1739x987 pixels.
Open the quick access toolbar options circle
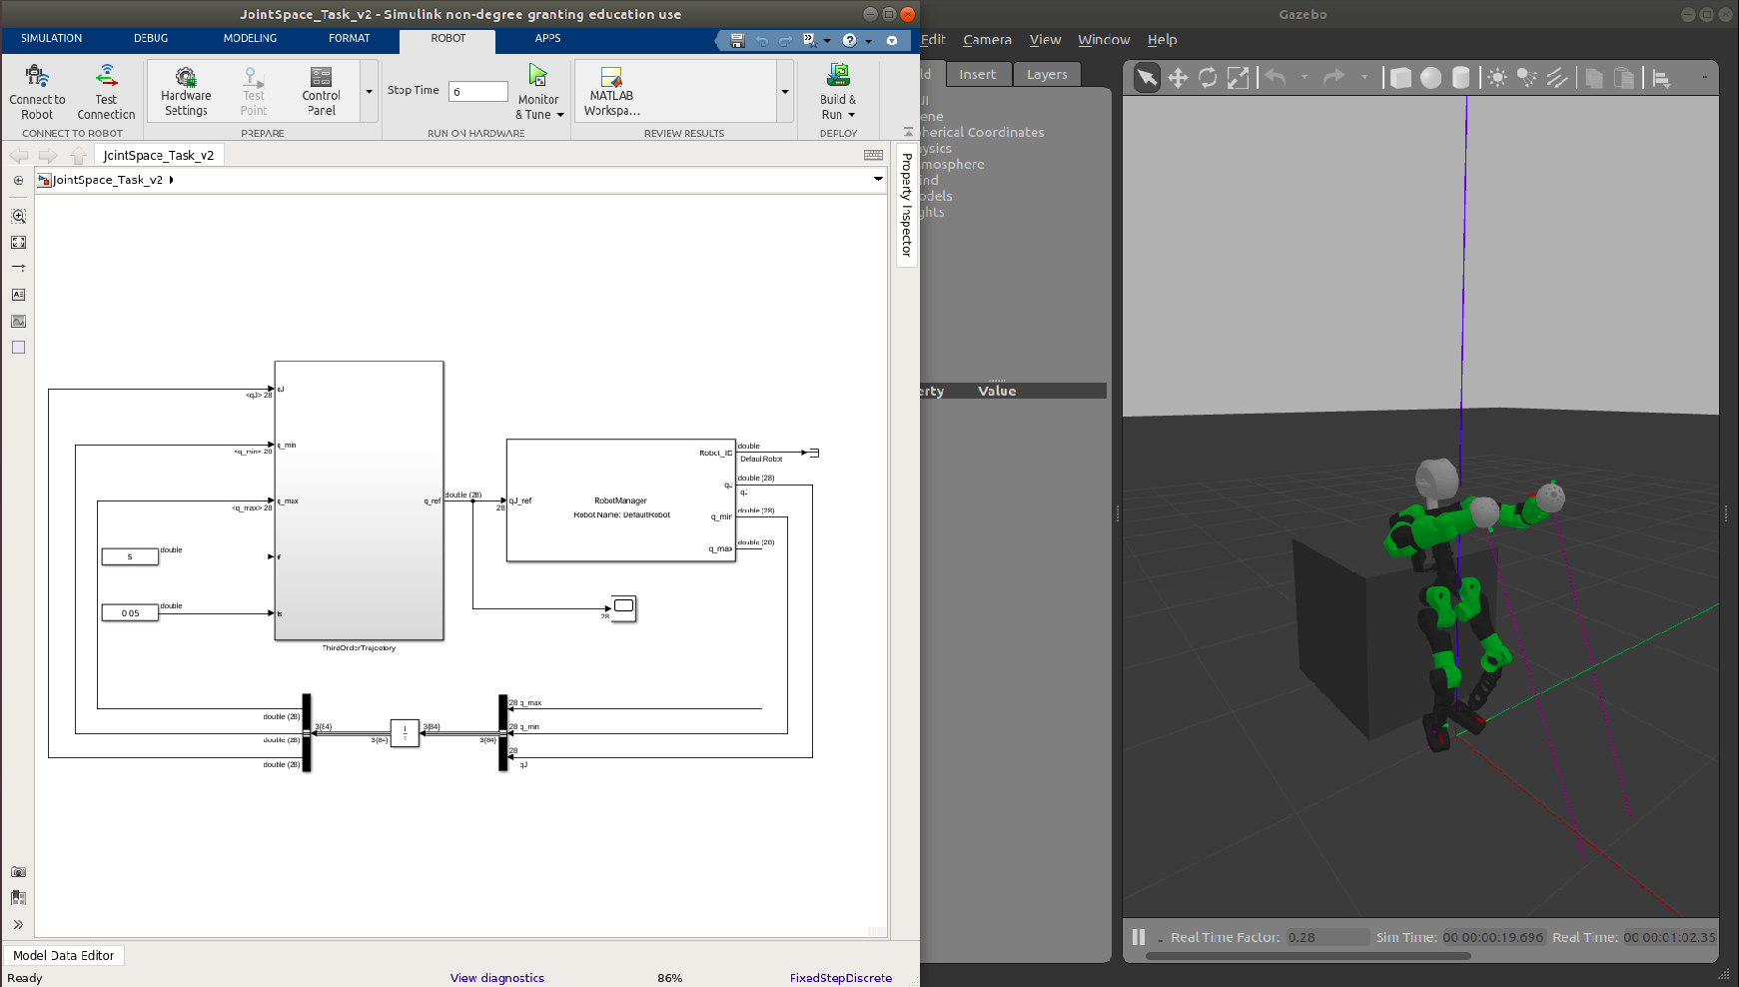pos(892,41)
